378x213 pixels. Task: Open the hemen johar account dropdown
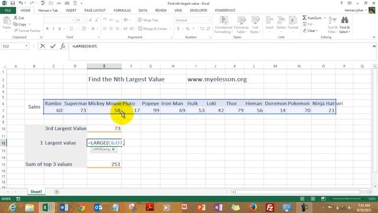pos(366,11)
